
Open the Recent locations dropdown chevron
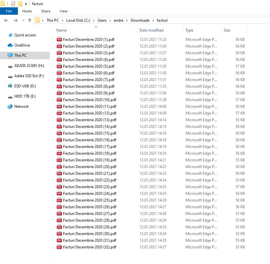23,20
